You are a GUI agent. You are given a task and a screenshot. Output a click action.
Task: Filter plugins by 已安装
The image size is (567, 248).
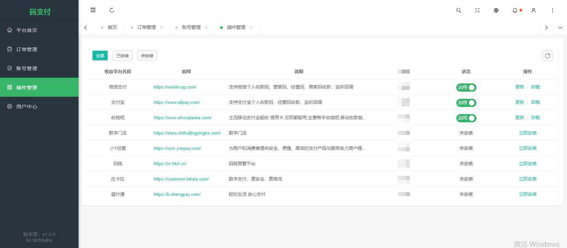point(123,56)
